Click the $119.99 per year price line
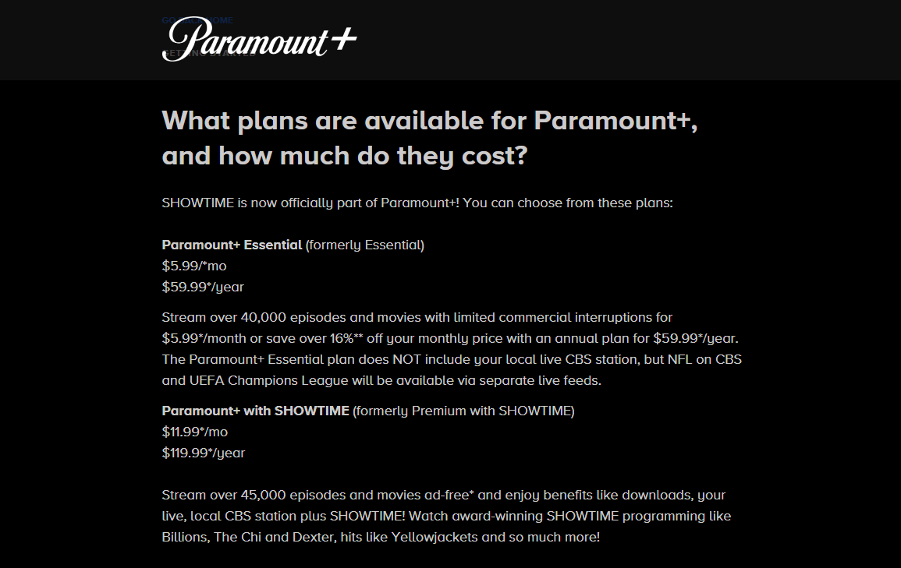 tap(203, 453)
